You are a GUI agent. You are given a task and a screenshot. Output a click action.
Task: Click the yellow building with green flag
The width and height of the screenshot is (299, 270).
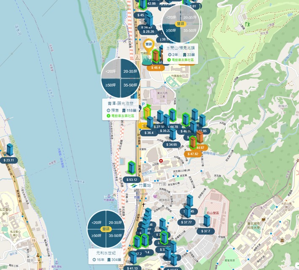pos(147,112)
